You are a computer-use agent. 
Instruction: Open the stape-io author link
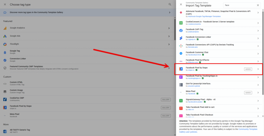pyautogui.click(x=191, y=70)
